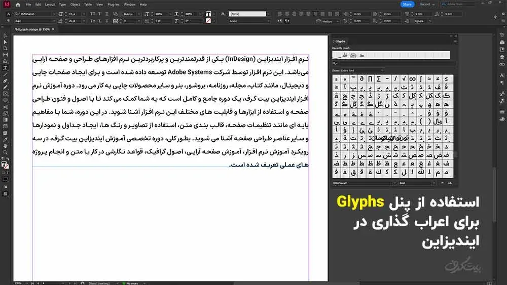This screenshot has width=507, height=285.
Task: Open the Edit menu
Action: pos(38,5)
